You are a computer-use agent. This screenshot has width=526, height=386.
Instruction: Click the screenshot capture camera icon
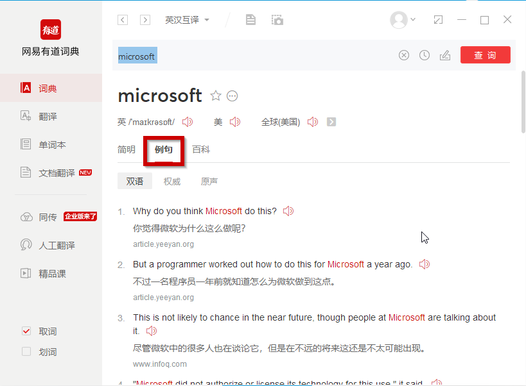277,20
